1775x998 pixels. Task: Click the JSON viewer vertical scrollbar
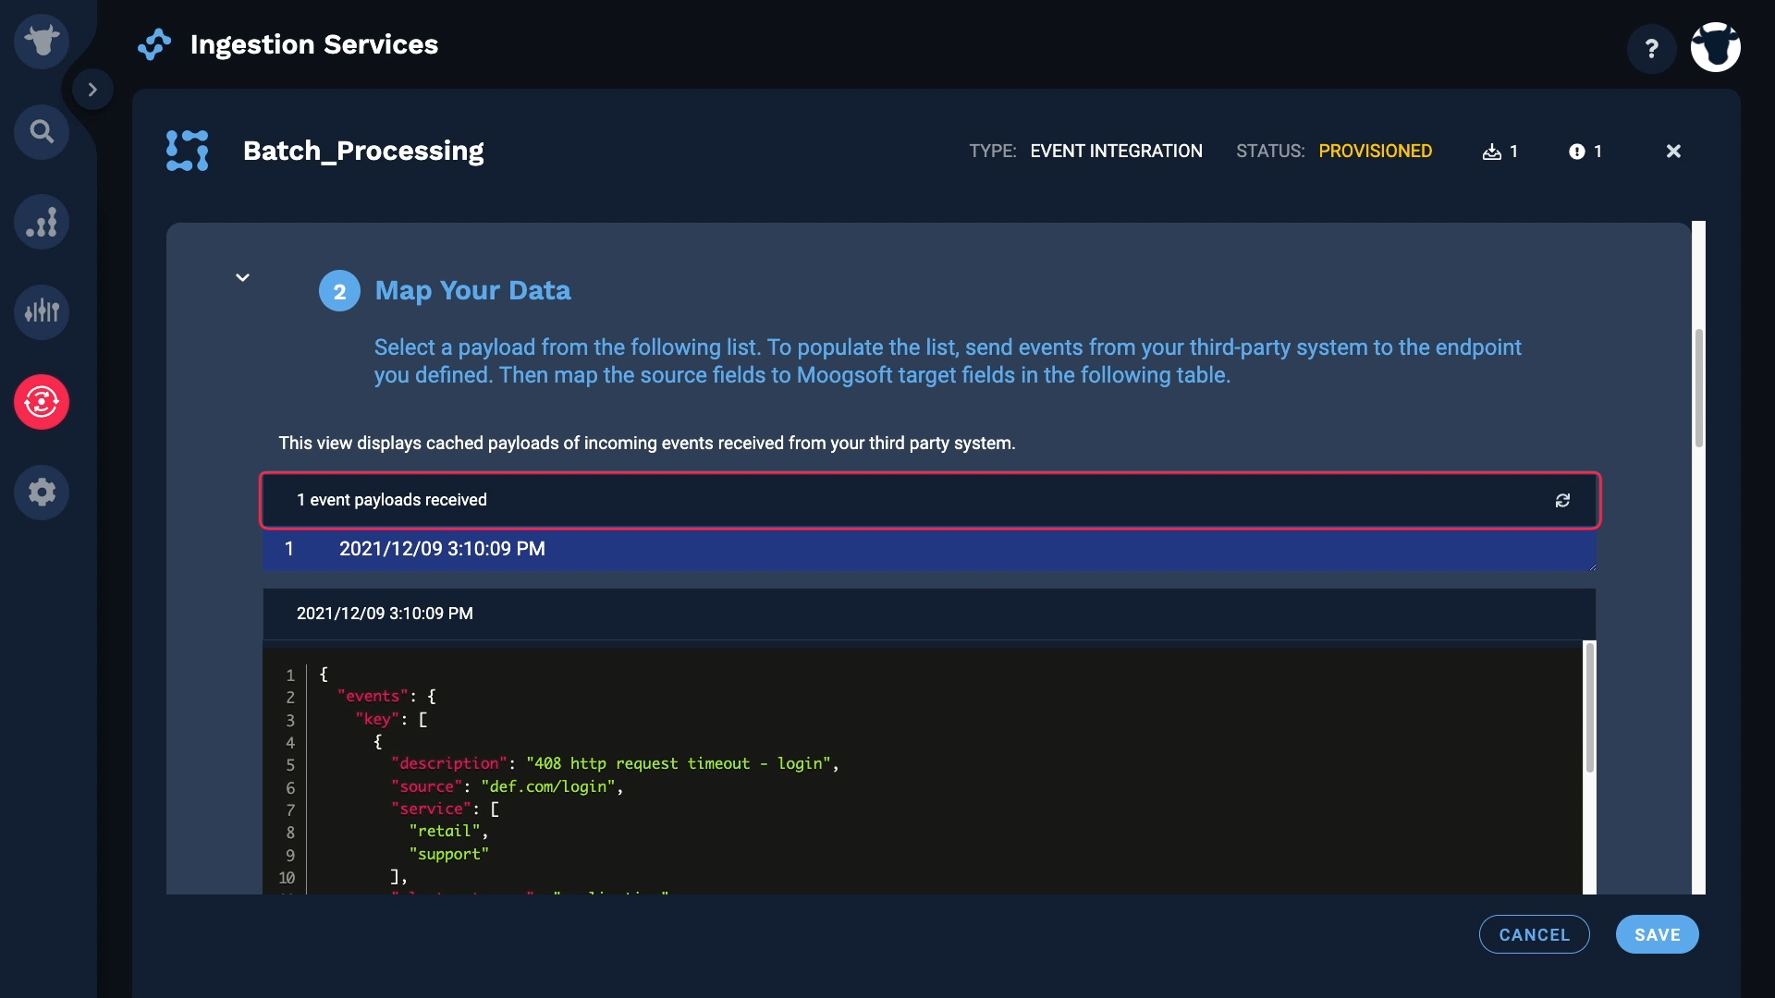click(1589, 708)
